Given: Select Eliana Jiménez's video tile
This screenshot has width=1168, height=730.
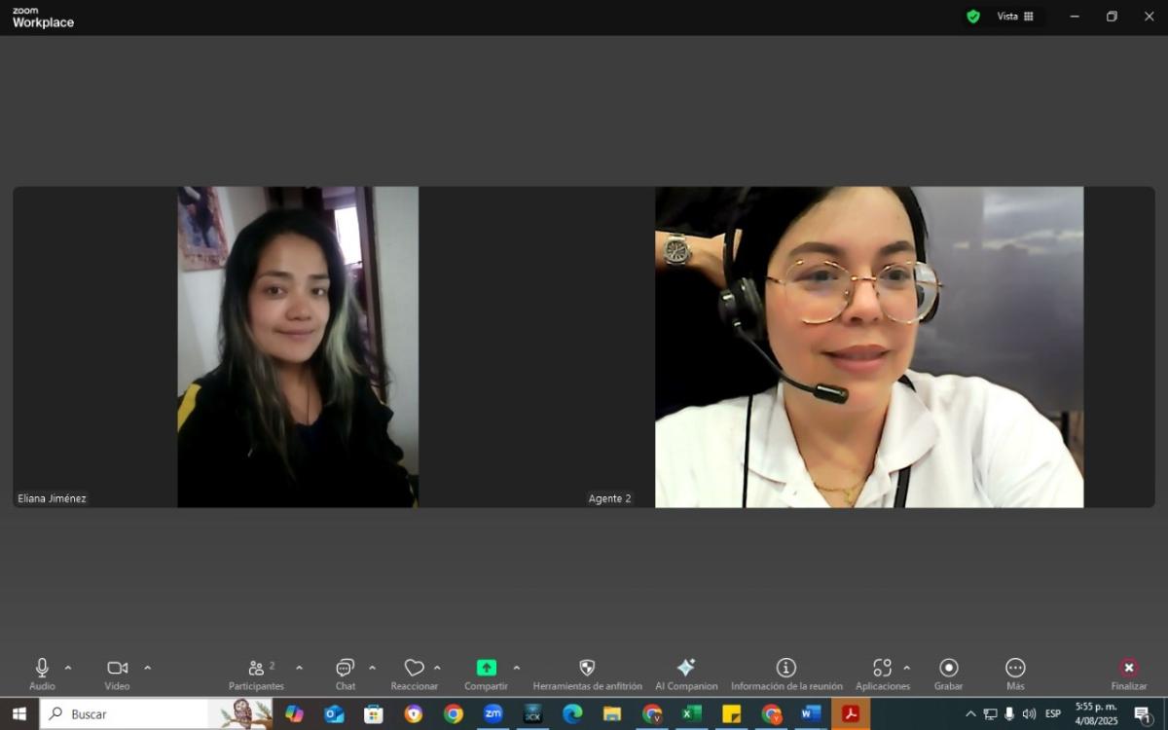Looking at the screenshot, I should (298, 347).
